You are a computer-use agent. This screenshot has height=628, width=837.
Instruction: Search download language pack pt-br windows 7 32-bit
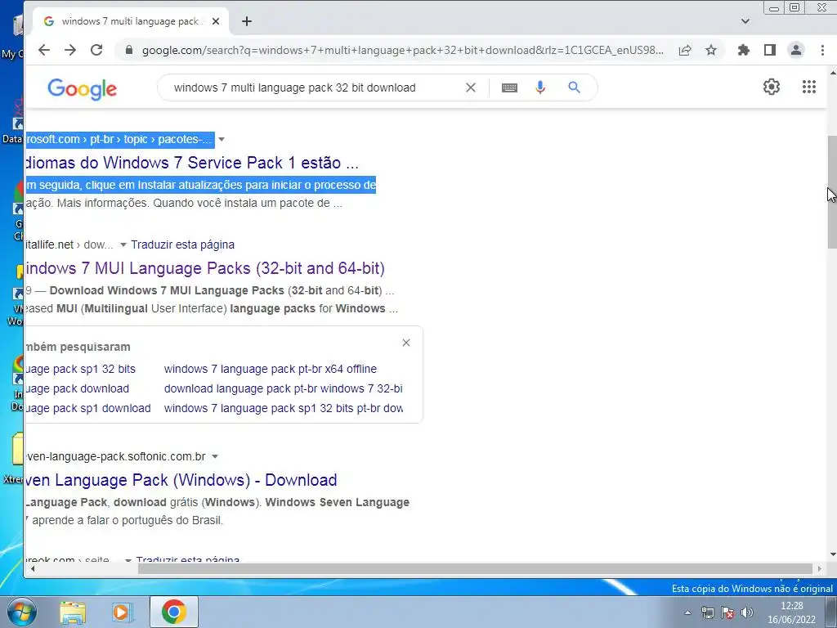pyautogui.click(x=284, y=388)
